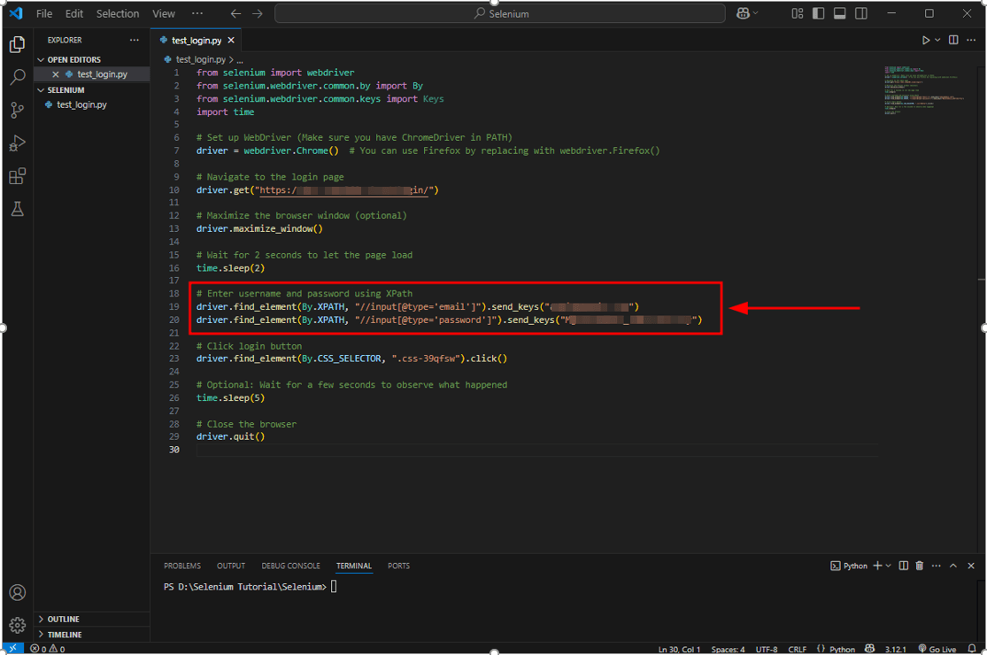
Task: Open the Run and Debug view
Action: coord(18,143)
